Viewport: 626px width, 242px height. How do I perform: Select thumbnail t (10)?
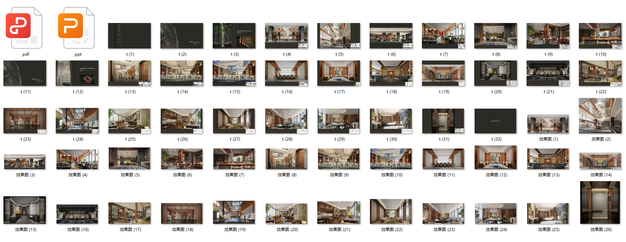(x=600, y=36)
